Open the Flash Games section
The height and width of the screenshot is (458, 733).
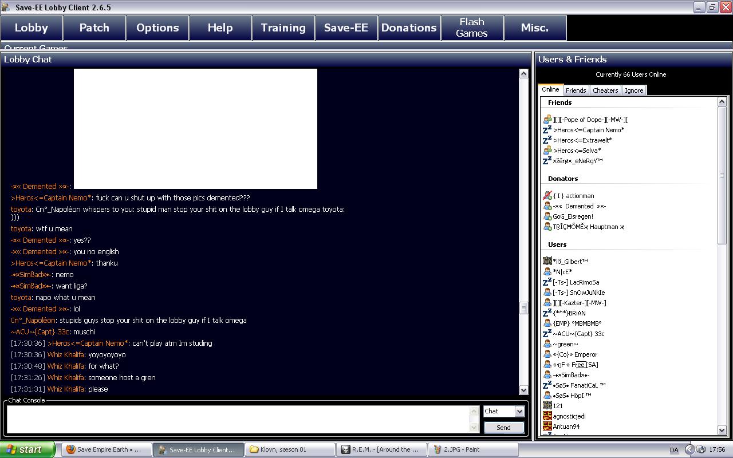point(472,27)
